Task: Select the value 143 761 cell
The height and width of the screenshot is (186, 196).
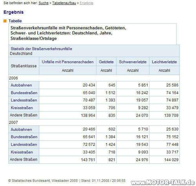Action: (x=67, y=160)
